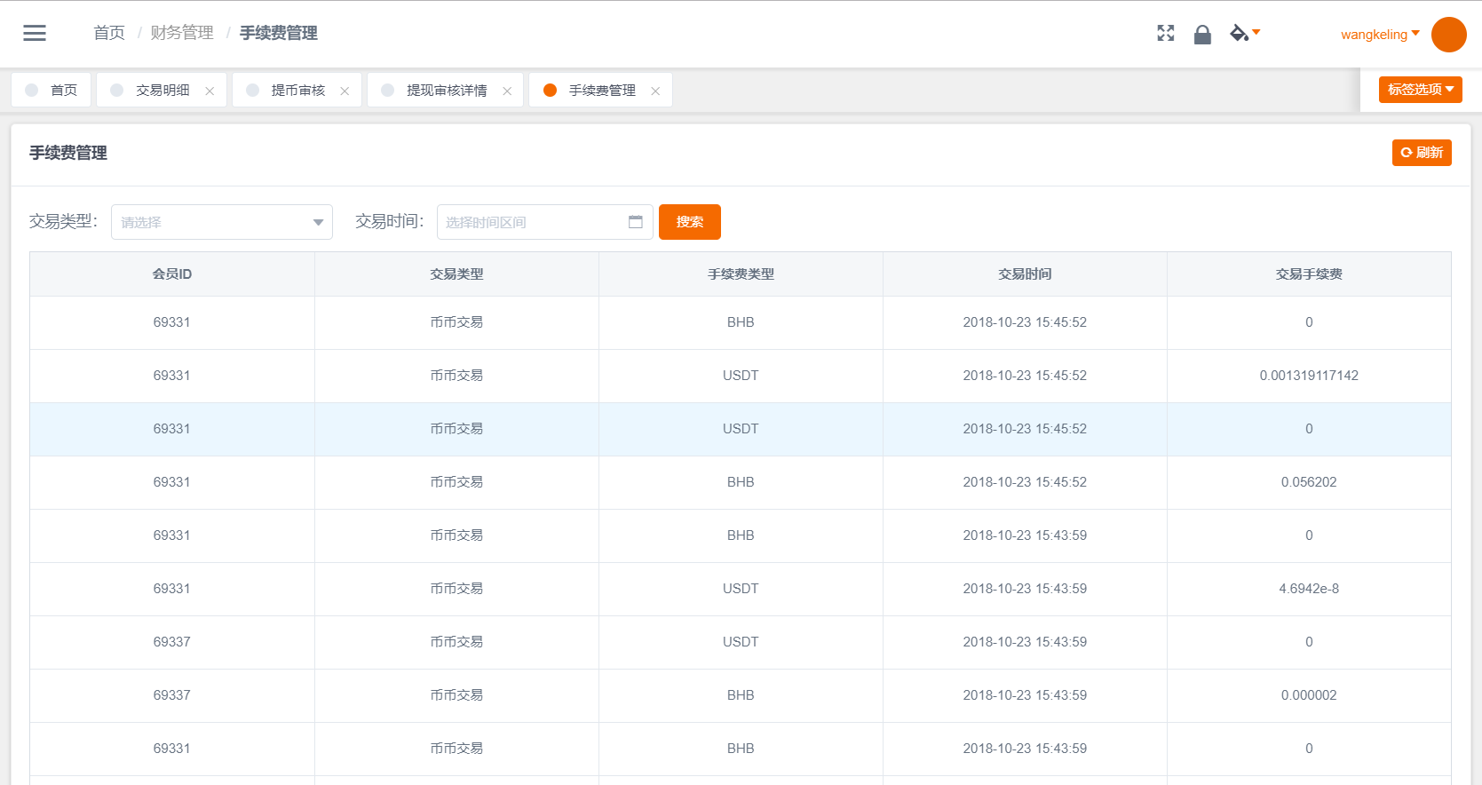
Task: Click USDT in the 4.6942e-8 row
Action: (741, 589)
